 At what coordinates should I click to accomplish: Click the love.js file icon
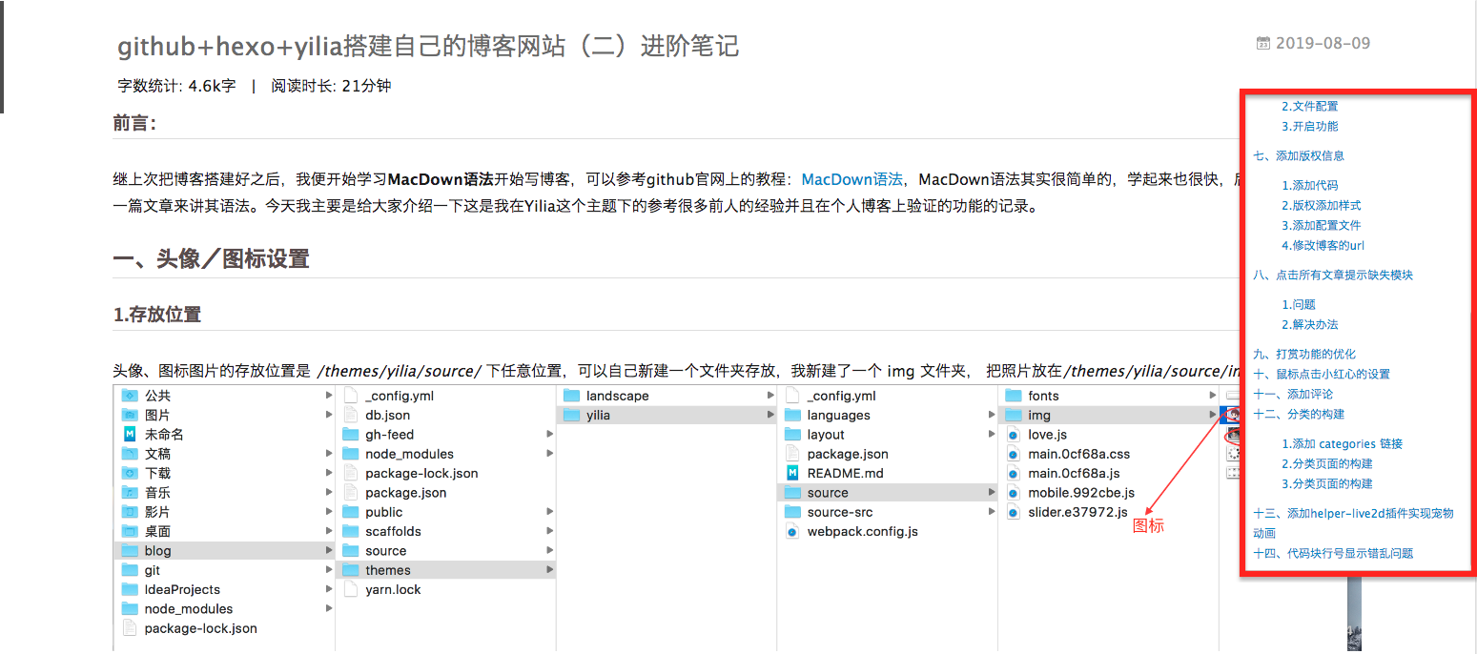click(x=1015, y=435)
